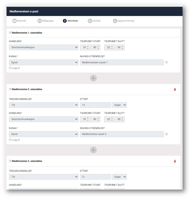Edit the Medlemsreise 3. utsendelse title pencil icon
Viewport: 192px width, 199px height.
coord(10,161)
